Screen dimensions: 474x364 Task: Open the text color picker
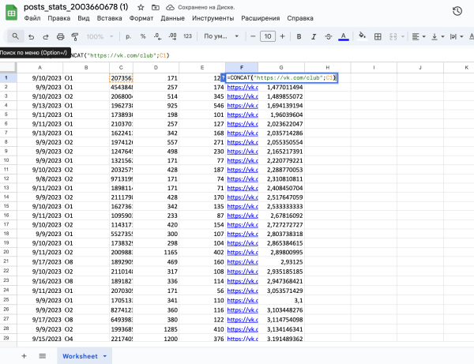click(x=343, y=36)
